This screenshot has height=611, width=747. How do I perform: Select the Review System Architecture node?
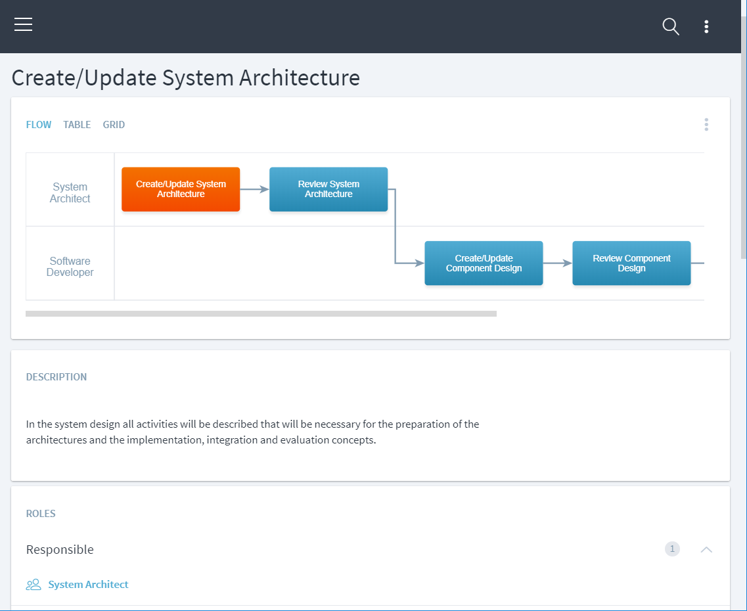[328, 189]
